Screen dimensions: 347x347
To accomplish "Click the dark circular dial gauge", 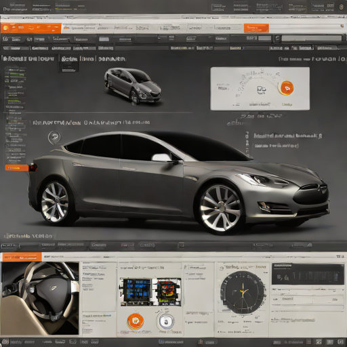I will (x=243, y=292).
